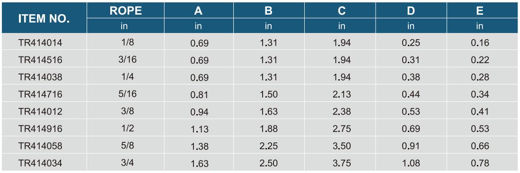Click the column E header

(x=479, y=11)
